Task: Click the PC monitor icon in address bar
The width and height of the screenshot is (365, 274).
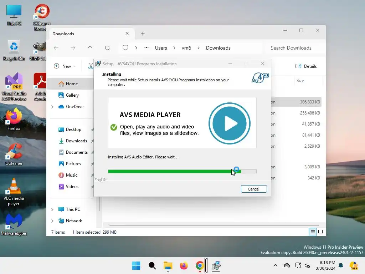Action: point(125,48)
